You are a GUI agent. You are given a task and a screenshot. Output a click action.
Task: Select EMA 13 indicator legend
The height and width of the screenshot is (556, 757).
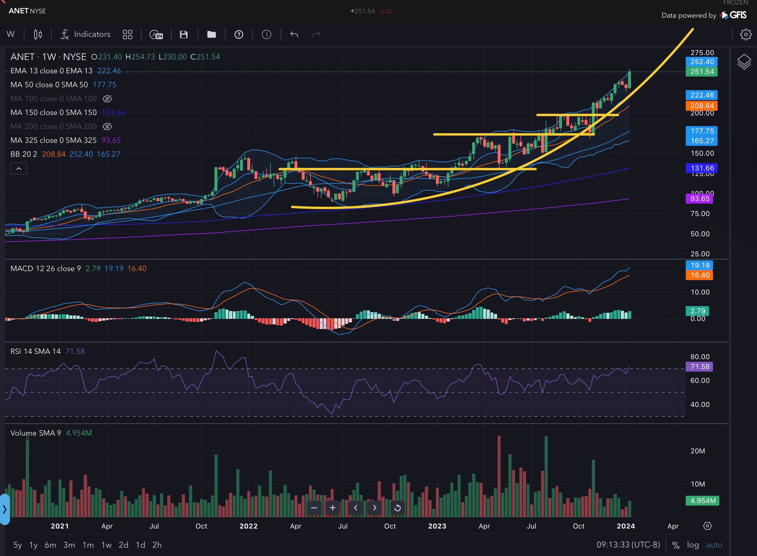coord(66,71)
